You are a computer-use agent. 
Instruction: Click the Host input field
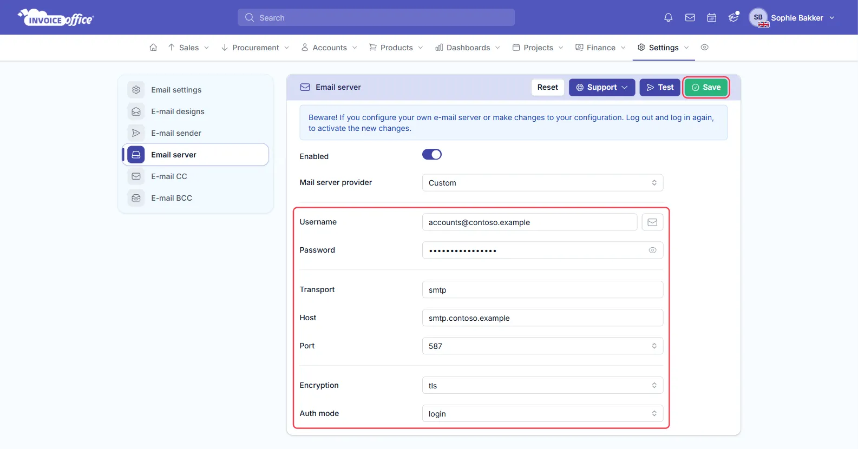pos(542,318)
